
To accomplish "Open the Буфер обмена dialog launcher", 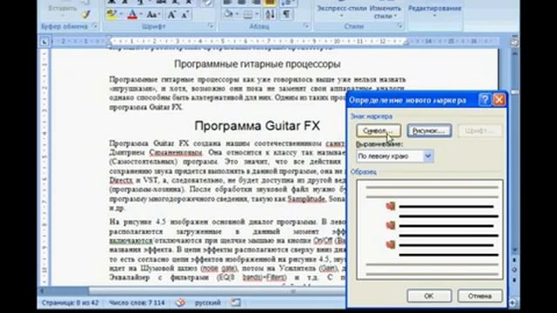I will [95, 26].
